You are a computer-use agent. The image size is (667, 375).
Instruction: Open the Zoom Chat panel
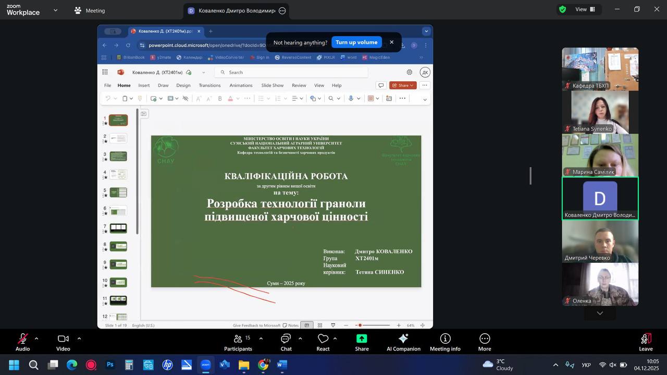(x=286, y=342)
